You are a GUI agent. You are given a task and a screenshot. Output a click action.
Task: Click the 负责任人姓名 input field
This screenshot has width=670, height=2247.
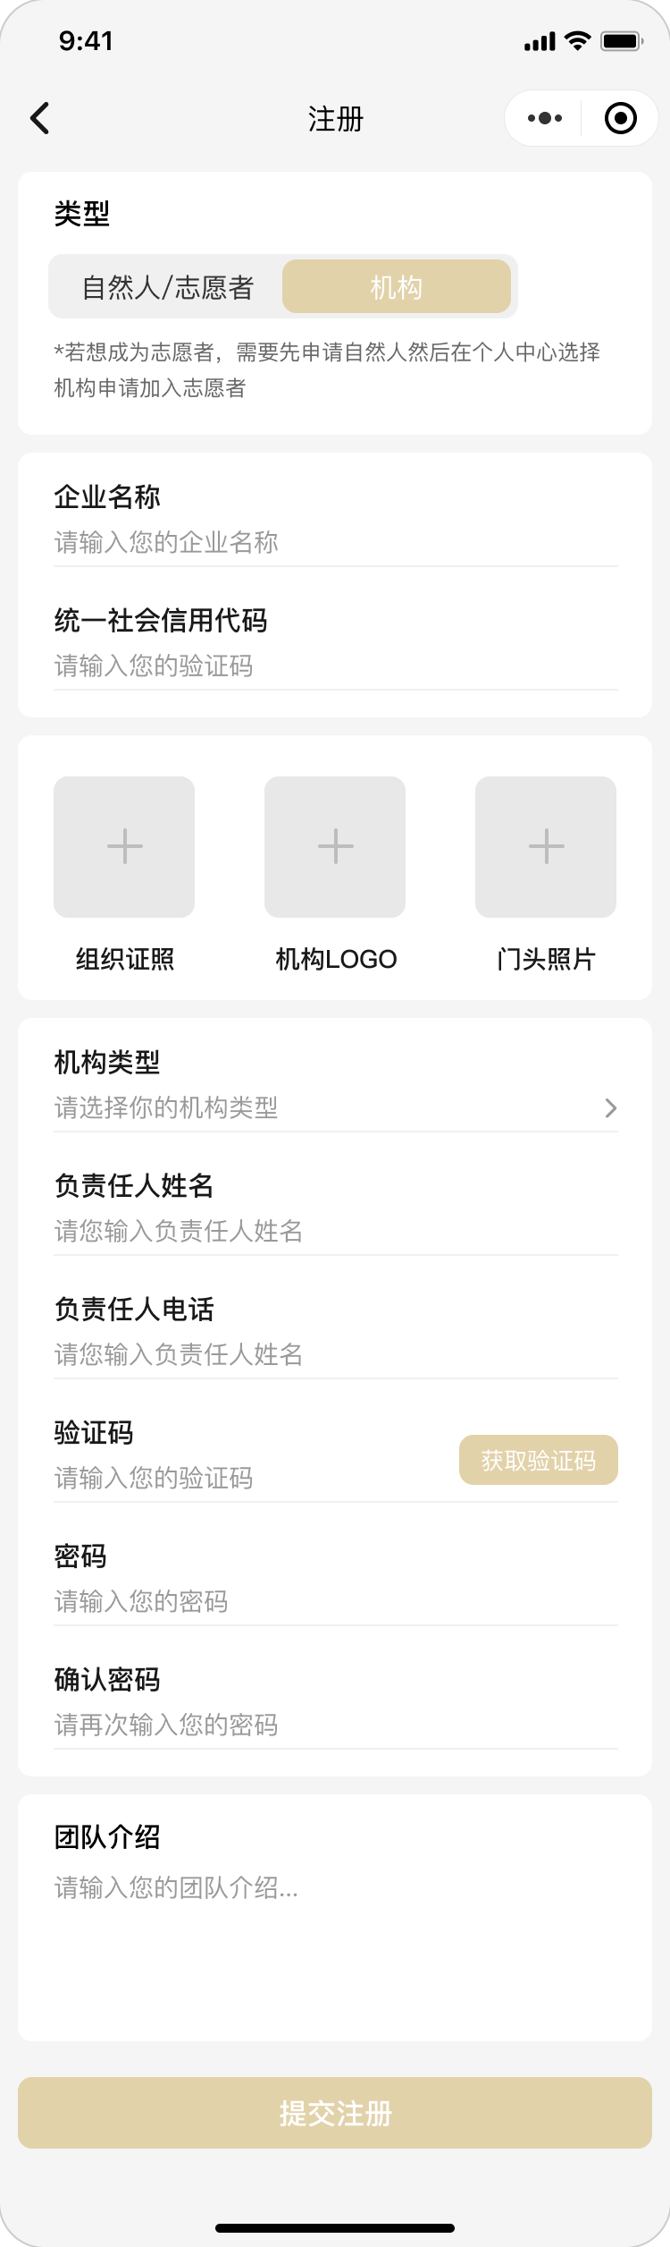point(335,1232)
